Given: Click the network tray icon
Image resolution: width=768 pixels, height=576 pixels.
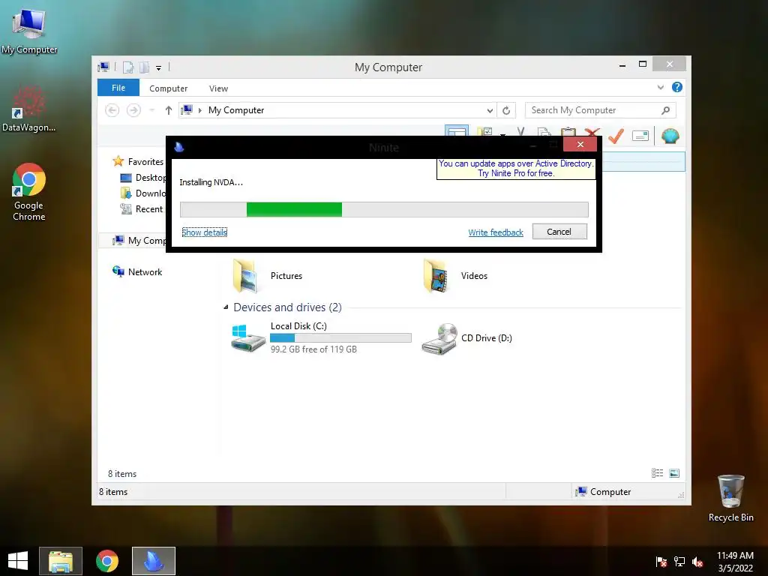Looking at the screenshot, I should point(679,561).
